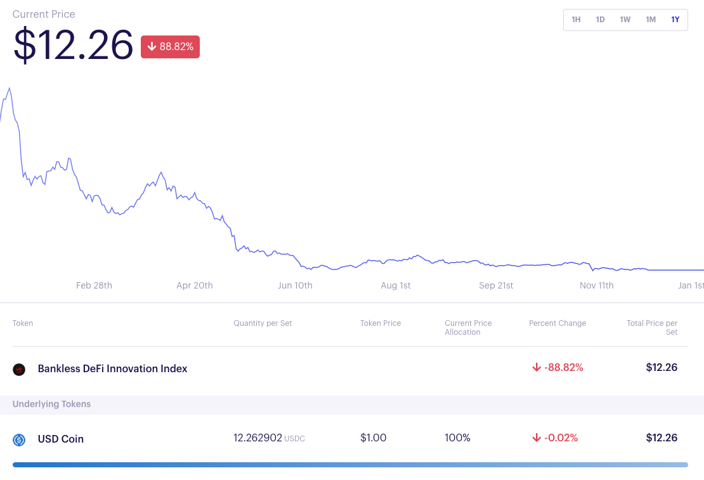
Task: Click the Underlying Tokens section header
Action: coord(51,404)
